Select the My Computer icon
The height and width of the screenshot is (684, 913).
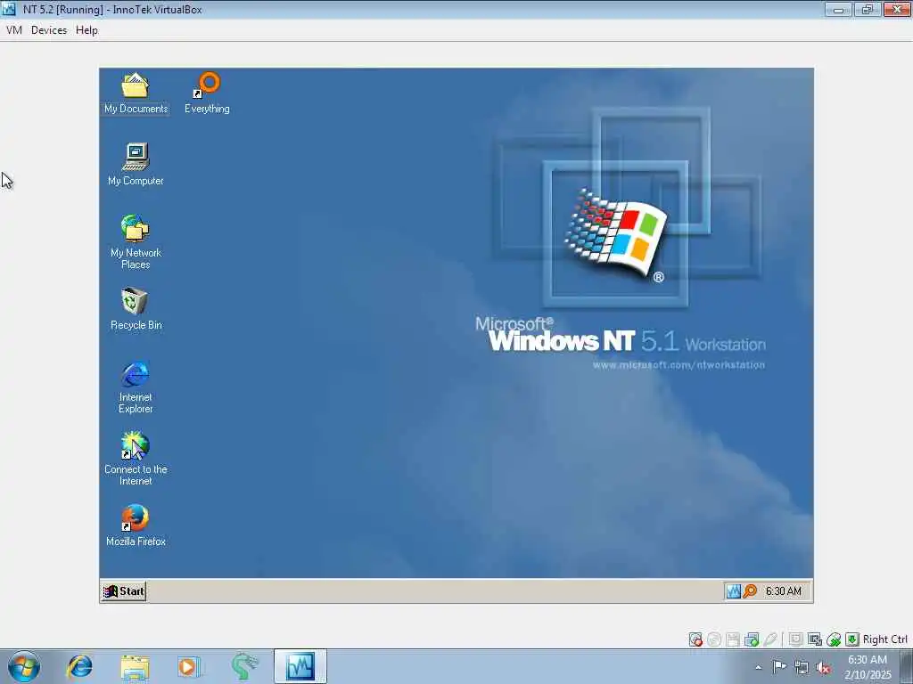tap(136, 165)
